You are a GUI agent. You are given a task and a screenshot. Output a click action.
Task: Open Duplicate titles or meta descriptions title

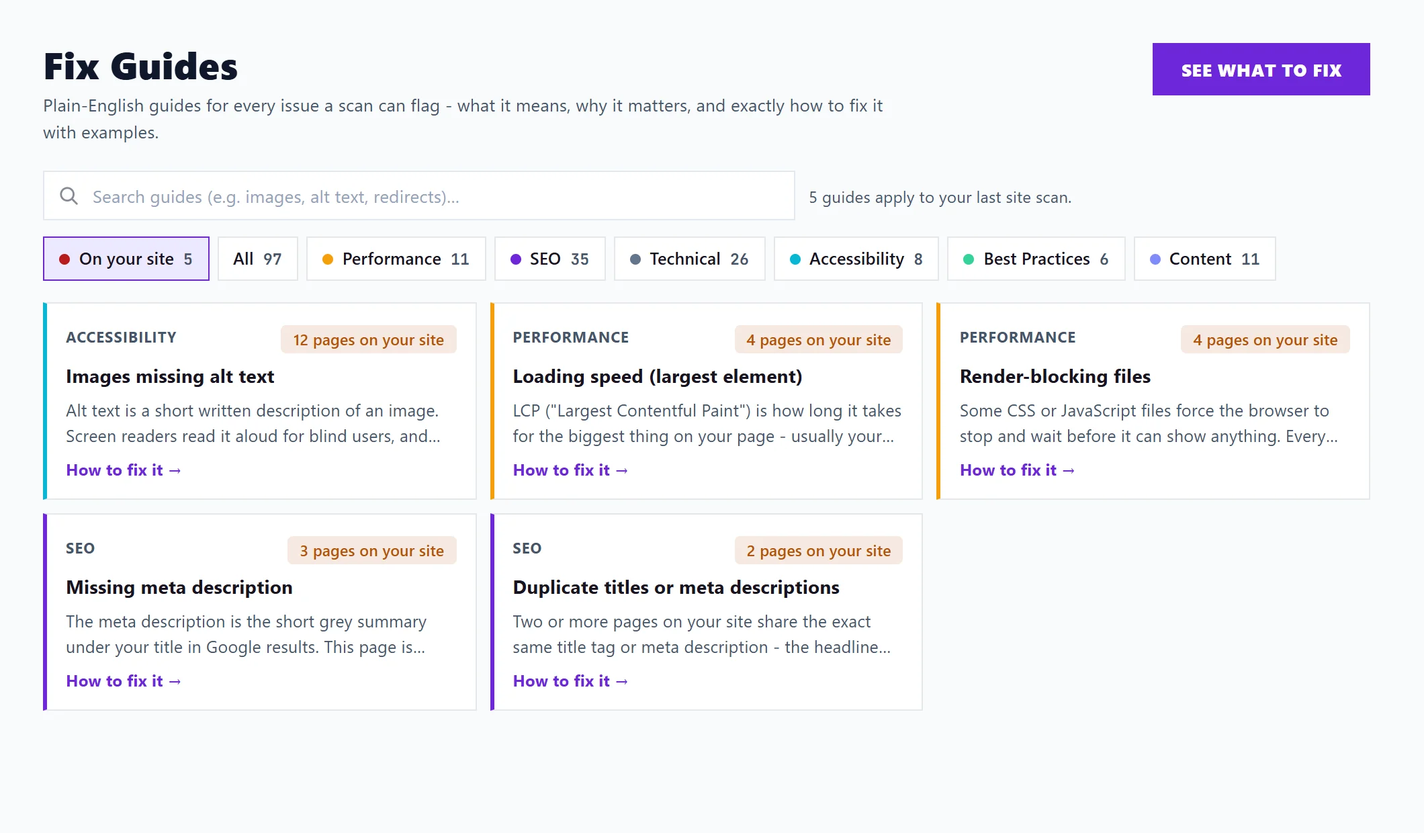tap(676, 588)
